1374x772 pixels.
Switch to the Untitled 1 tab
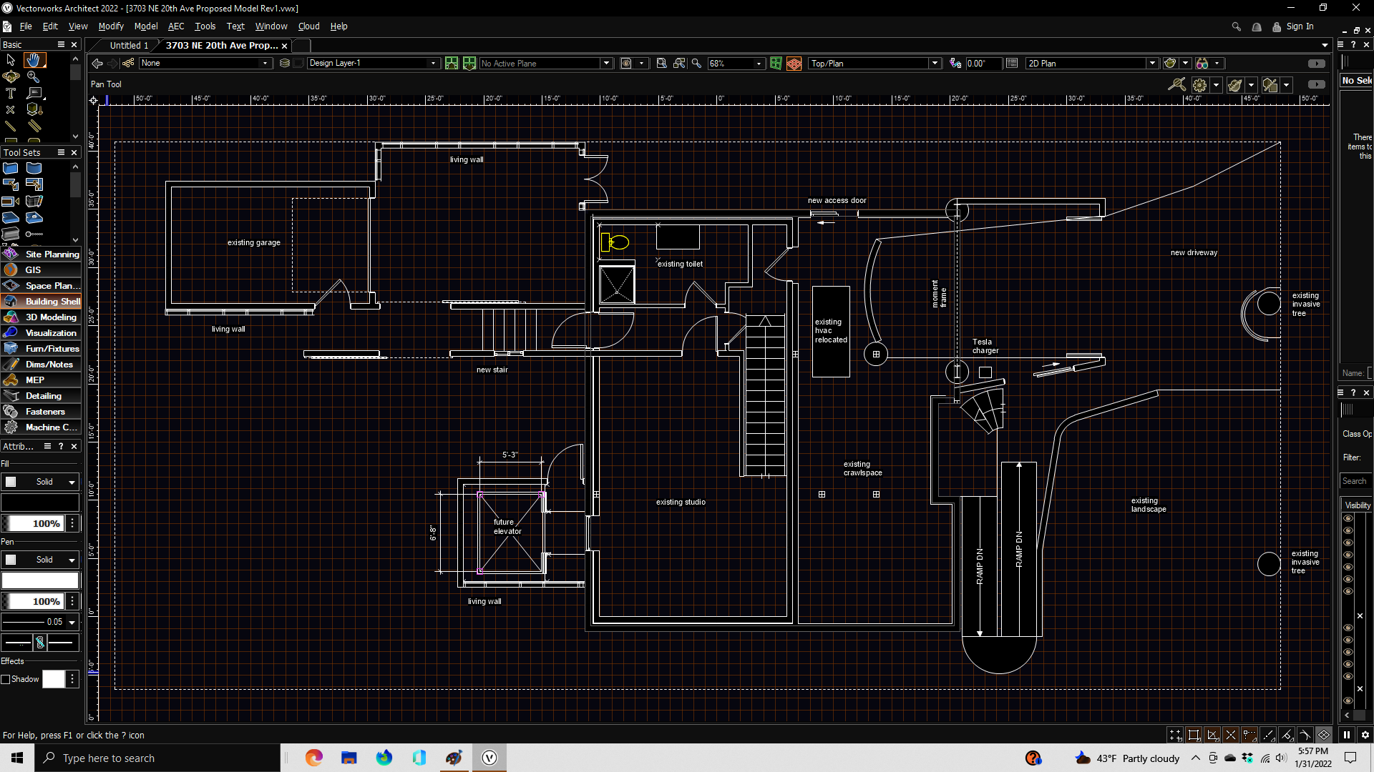coord(129,45)
